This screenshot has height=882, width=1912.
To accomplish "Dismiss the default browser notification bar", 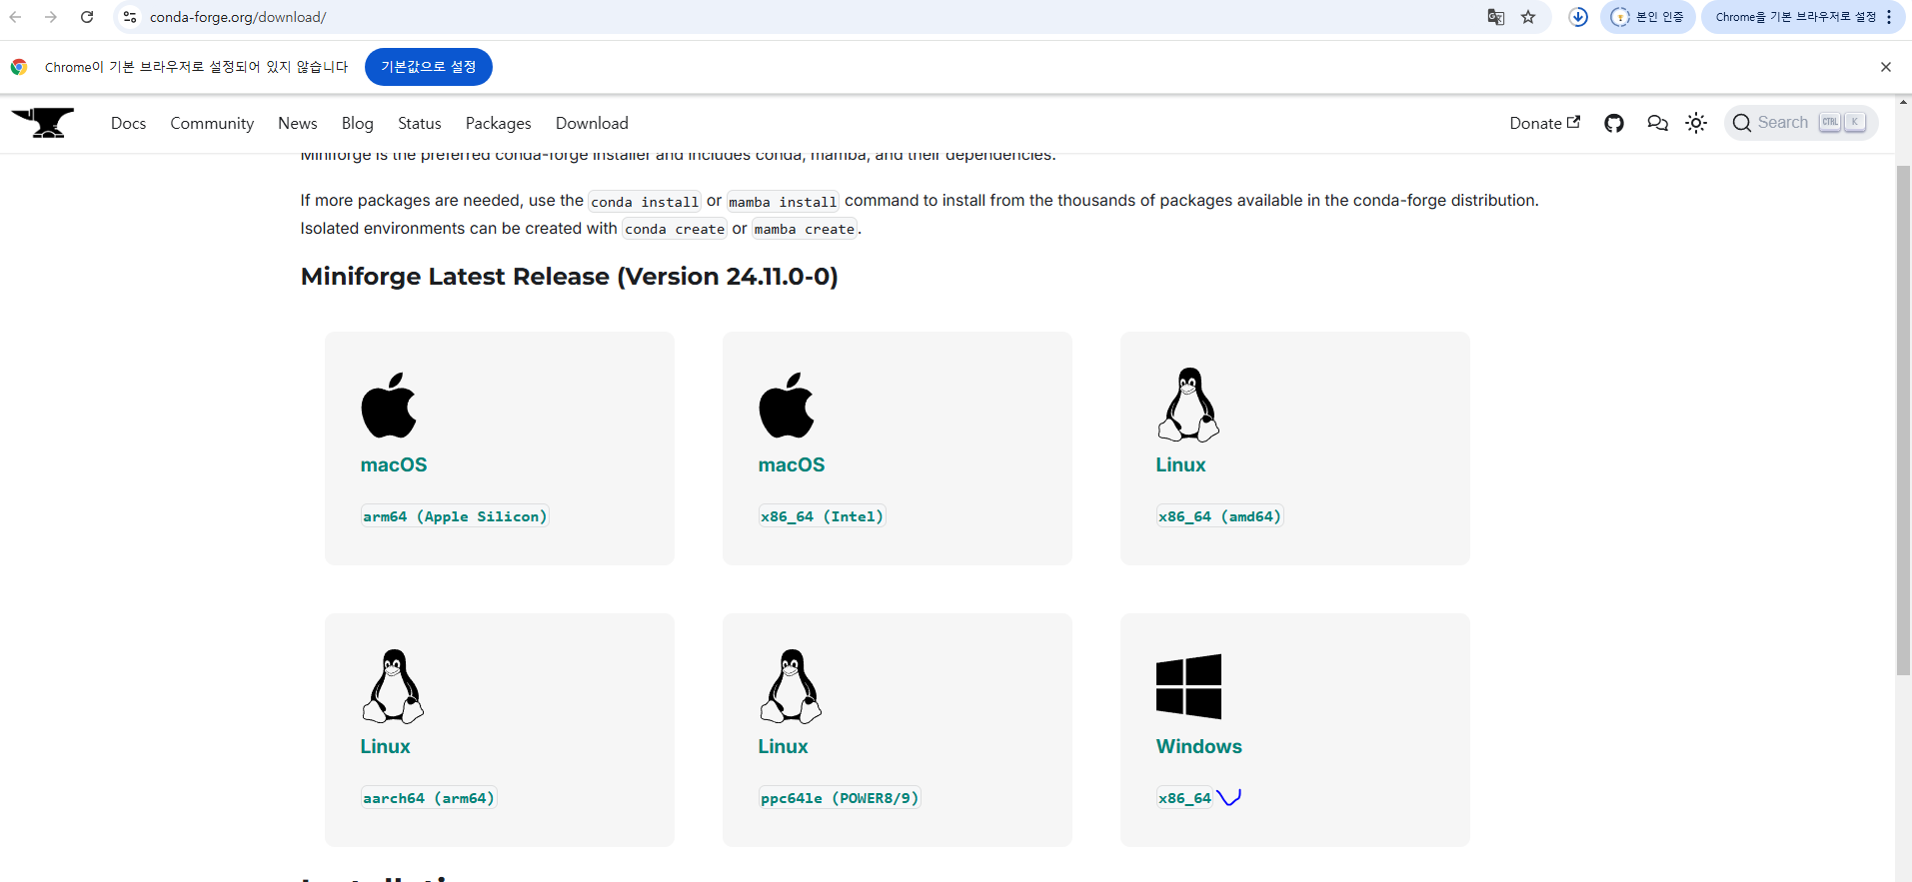I will [1886, 67].
